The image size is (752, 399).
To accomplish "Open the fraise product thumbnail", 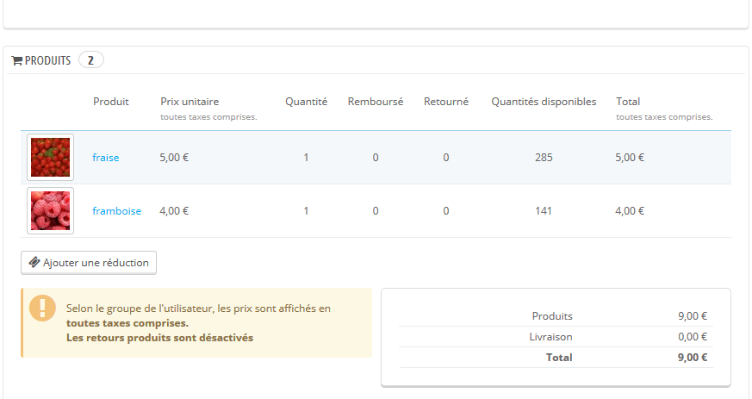I will point(50,158).
